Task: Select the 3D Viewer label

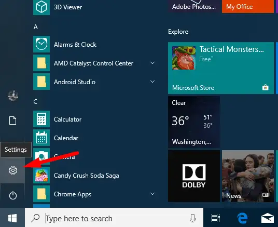Action: pyautogui.click(x=68, y=7)
